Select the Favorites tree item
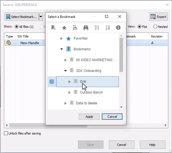Image resolution: width=172 pixels, height=153 pixels. pyautogui.click(x=80, y=38)
